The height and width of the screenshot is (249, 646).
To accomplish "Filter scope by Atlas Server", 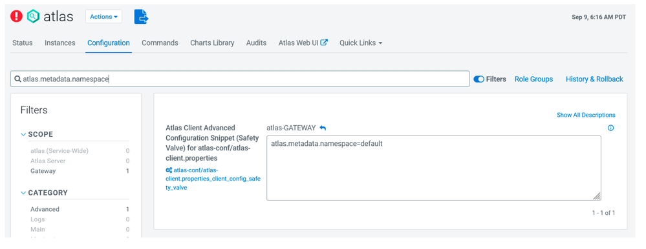I will coord(48,161).
